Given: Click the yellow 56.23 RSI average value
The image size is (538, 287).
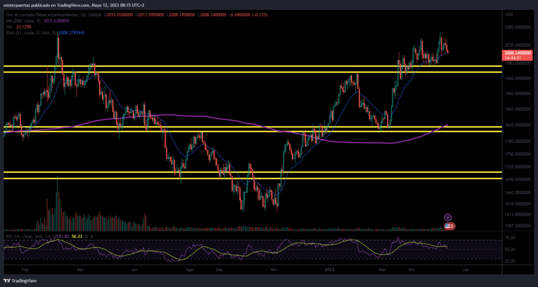Looking at the screenshot, I should tap(77, 236).
